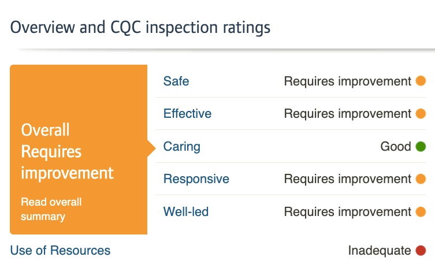435x272 pixels.
Task: Open the Use of Resources link
Action: 60,251
